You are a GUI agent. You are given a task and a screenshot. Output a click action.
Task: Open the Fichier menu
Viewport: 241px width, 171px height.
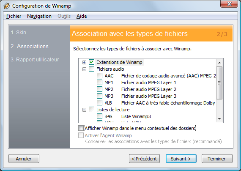click(14, 16)
